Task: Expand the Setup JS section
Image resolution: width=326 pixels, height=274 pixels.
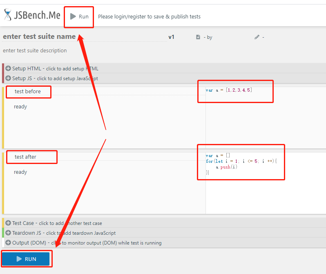Action: point(165,78)
